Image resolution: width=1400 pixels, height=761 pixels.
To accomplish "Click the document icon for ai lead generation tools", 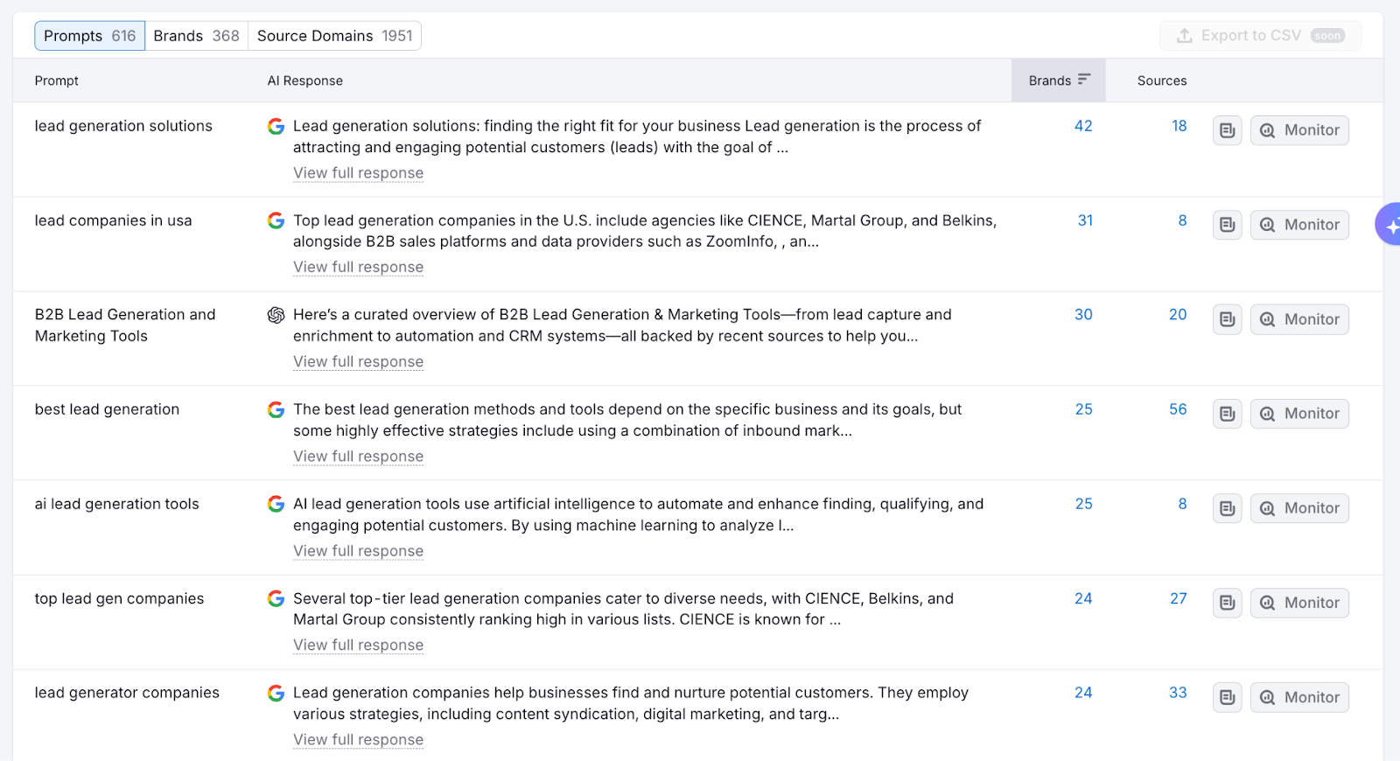I will tap(1227, 508).
